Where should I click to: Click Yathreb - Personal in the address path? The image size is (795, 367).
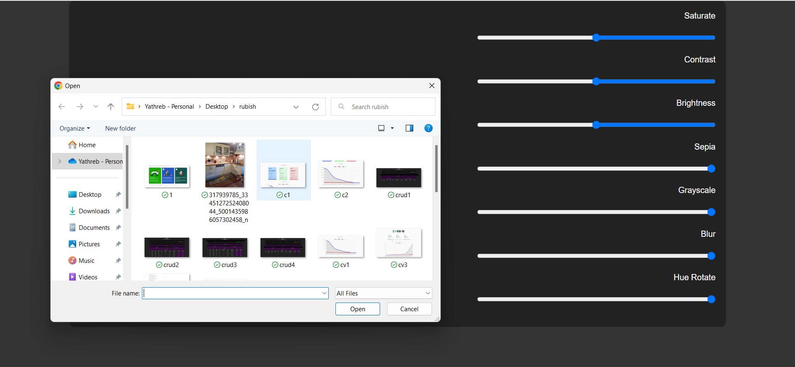pyautogui.click(x=169, y=107)
